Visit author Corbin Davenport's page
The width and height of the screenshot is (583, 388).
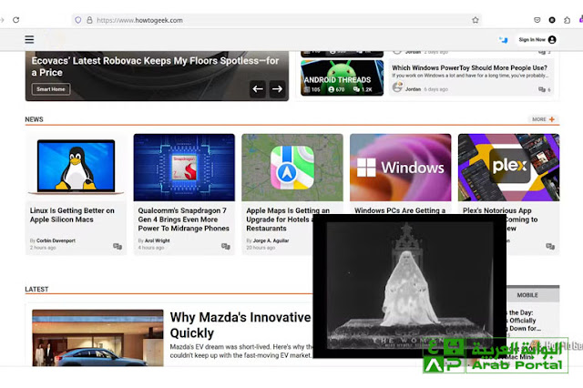(x=56, y=240)
